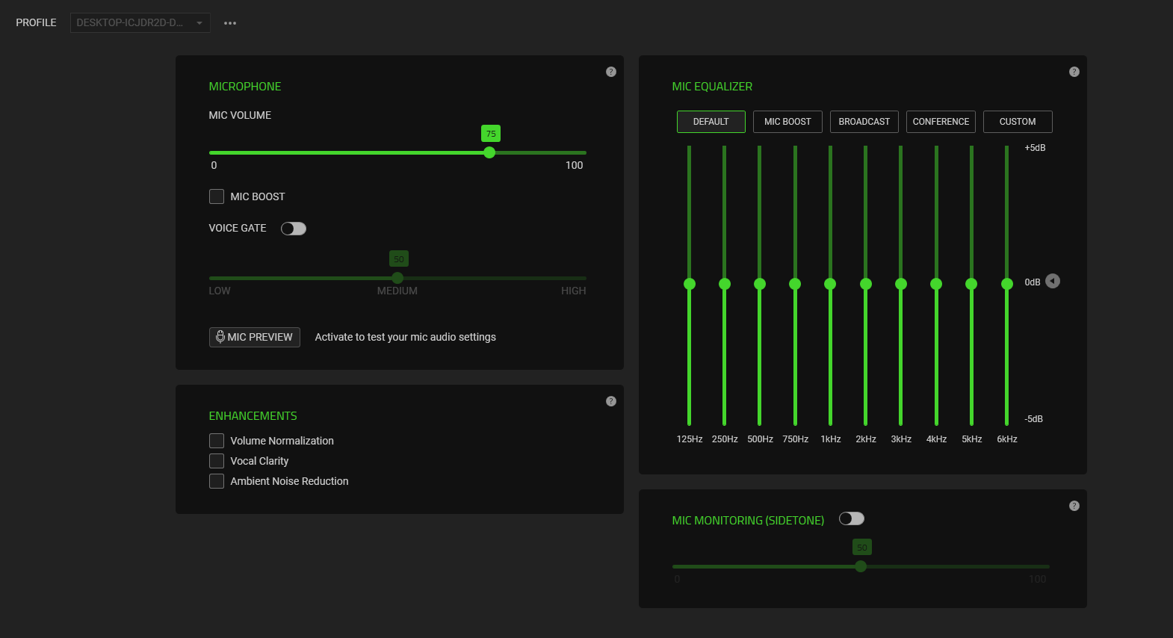Click the Mic Equalizer help icon
This screenshot has width=1173, height=638.
point(1074,72)
